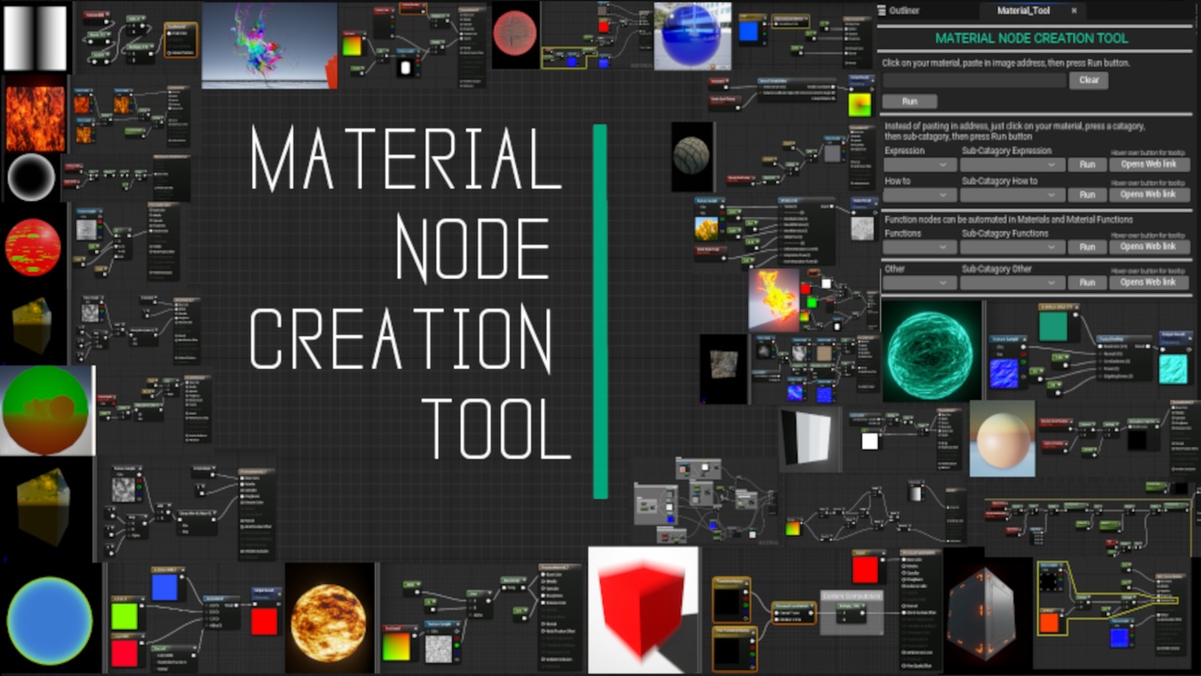Click Run below the address field

coord(909,101)
